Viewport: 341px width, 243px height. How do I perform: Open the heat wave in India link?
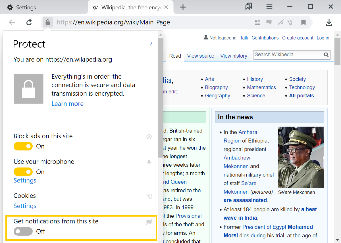pyautogui.click(x=270, y=214)
